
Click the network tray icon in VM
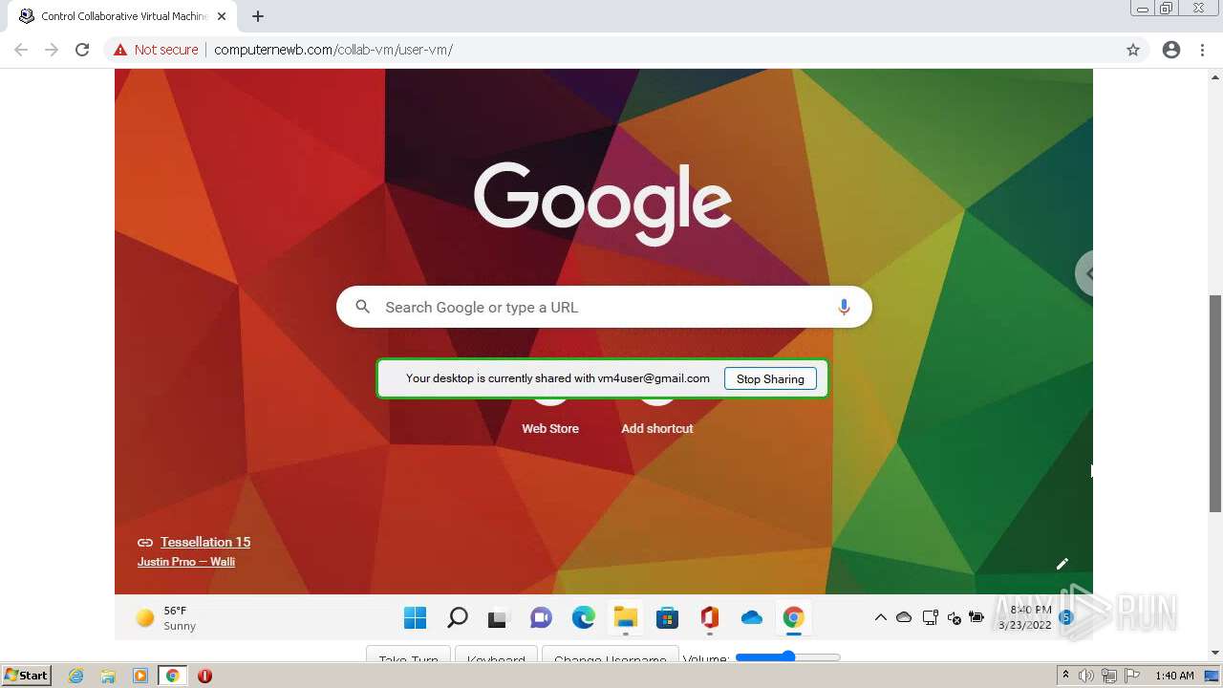tap(930, 617)
